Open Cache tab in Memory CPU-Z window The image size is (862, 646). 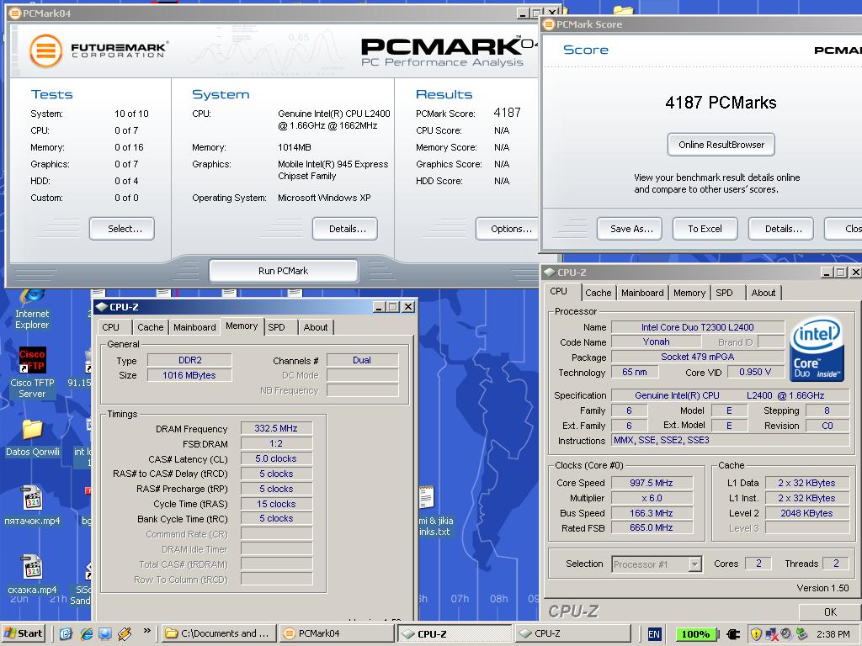pyautogui.click(x=150, y=327)
